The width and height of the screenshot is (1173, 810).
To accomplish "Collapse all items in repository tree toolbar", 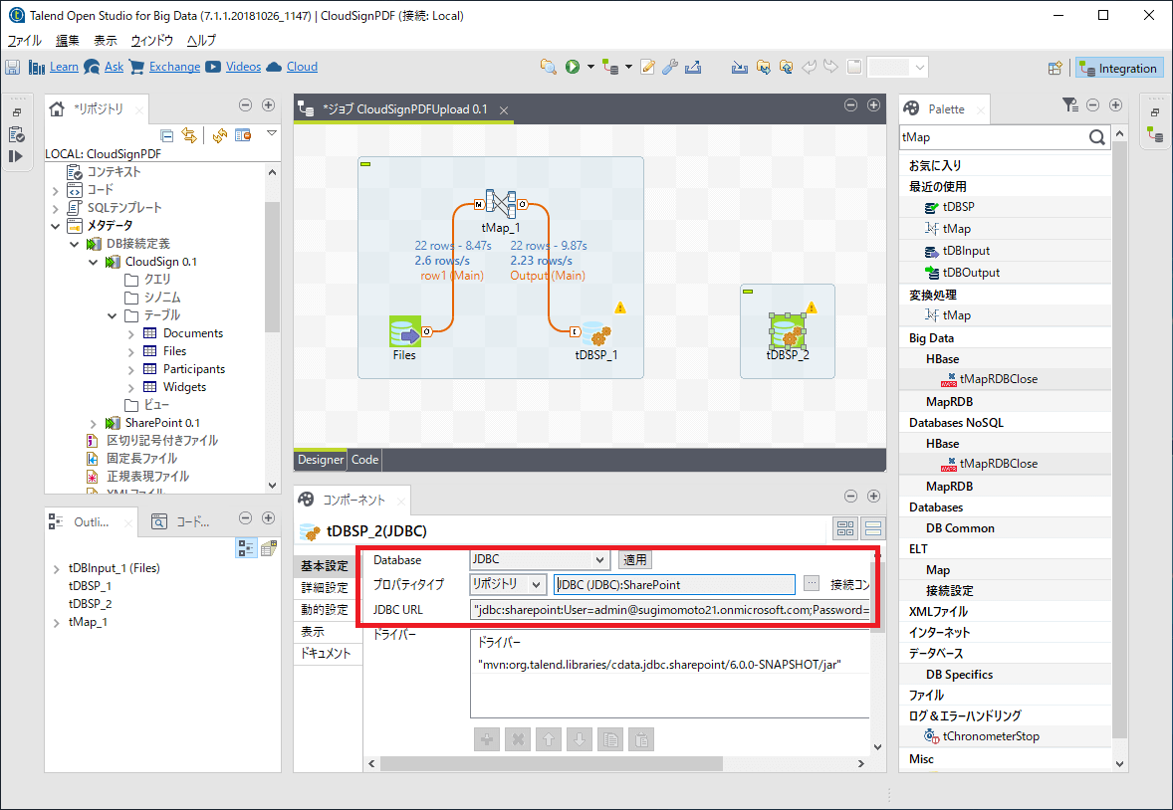I will click(167, 135).
